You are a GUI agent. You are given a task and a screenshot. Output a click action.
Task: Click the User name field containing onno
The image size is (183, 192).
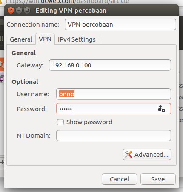tap(114, 94)
